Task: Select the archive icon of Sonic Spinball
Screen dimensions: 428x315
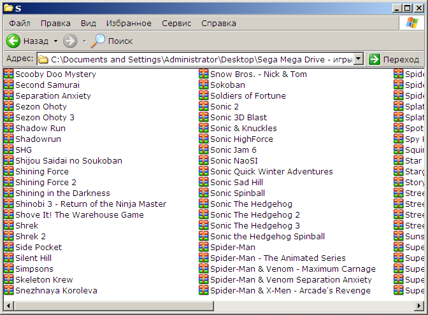Action: [x=204, y=193]
